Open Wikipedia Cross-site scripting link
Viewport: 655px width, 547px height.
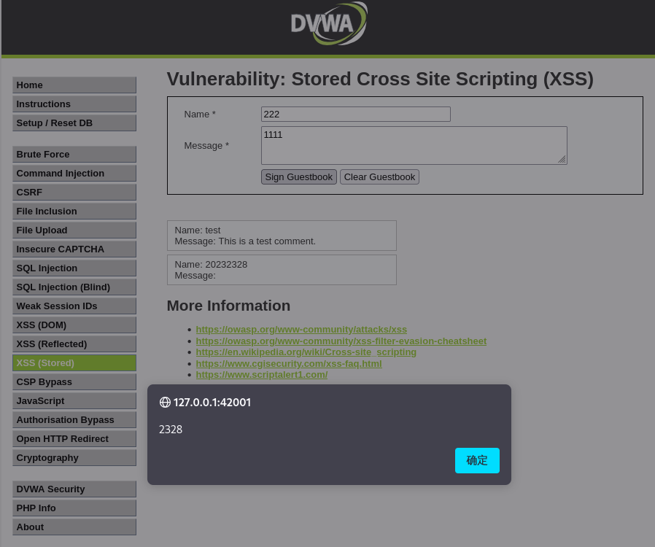[x=306, y=352]
